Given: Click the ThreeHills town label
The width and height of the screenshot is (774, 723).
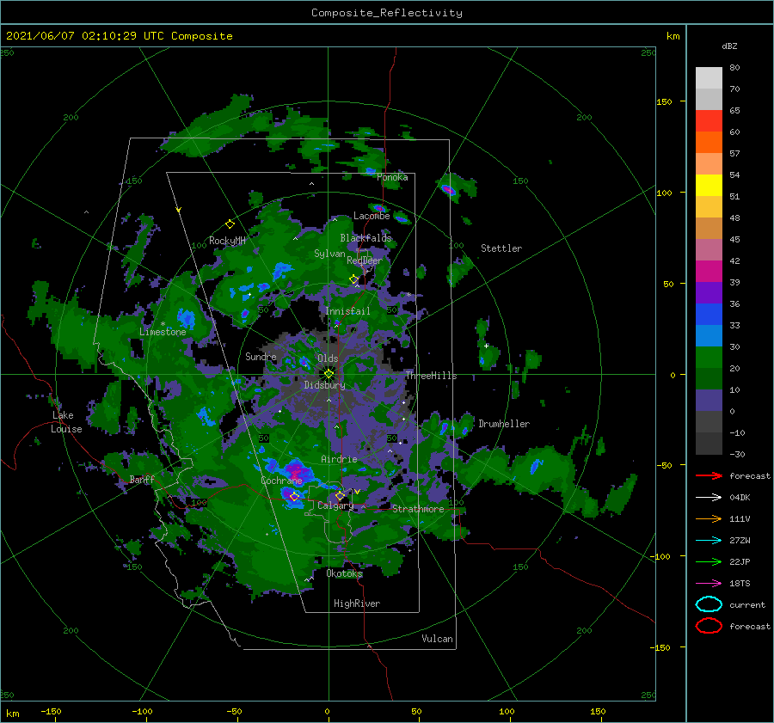Looking at the screenshot, I should tap(431, 376).
